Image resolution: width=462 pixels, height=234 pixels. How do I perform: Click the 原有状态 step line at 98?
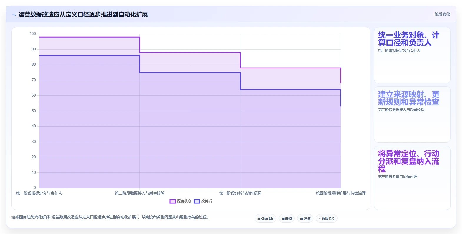89,37
